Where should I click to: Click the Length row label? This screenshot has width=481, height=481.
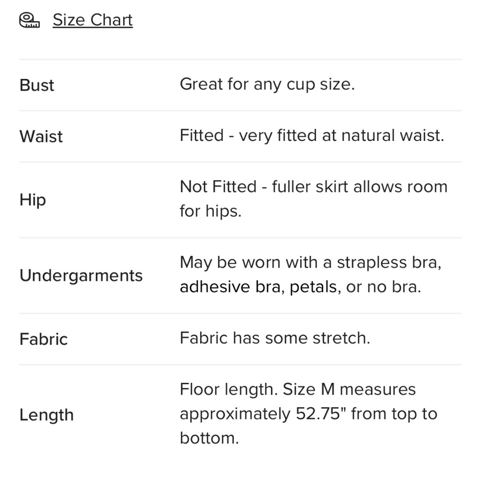47,416
